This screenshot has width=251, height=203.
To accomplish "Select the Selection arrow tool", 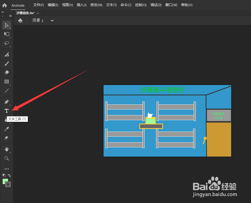I will click(x=7, y=25).
